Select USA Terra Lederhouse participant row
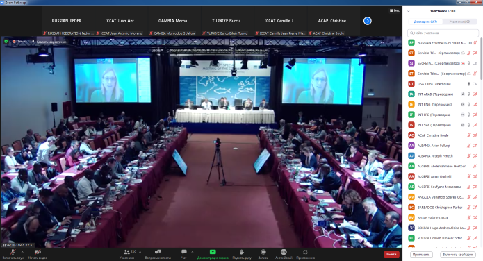Image resolution: width=483 pixels, height=261 pixels. [443, 84]
